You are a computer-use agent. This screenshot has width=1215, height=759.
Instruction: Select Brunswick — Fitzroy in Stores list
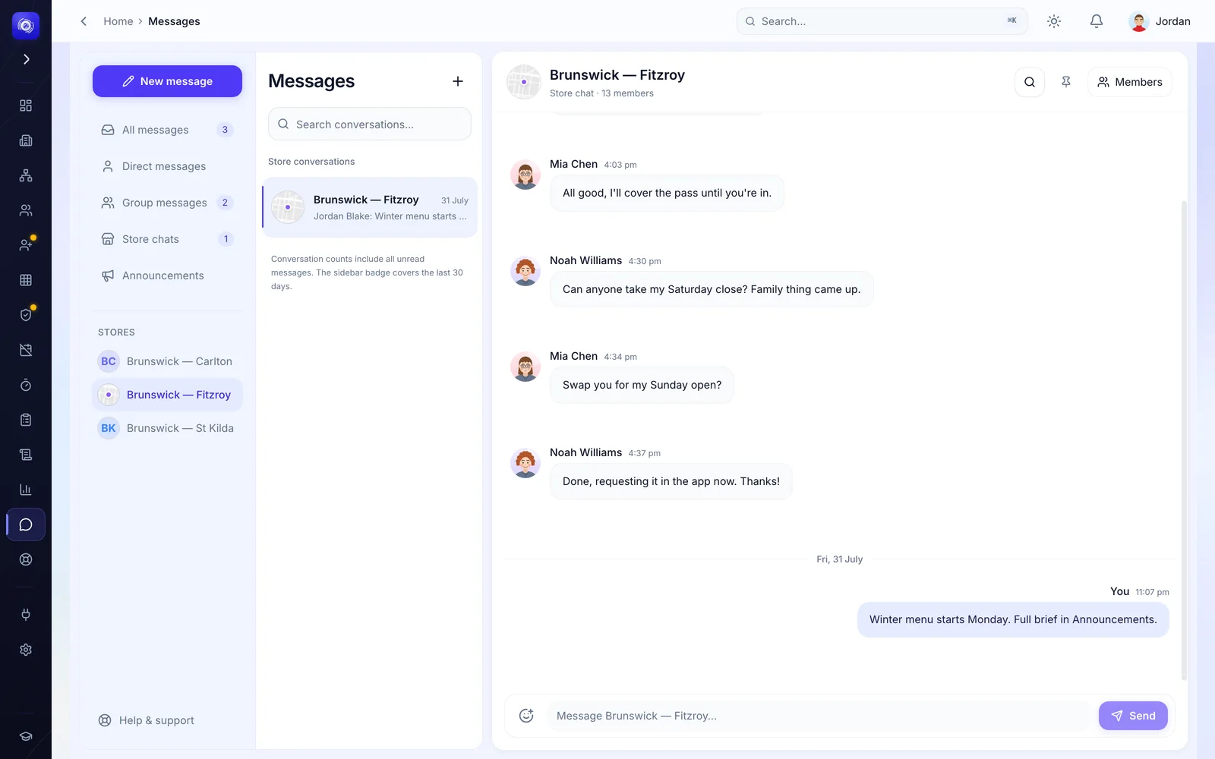click(167, 395)
